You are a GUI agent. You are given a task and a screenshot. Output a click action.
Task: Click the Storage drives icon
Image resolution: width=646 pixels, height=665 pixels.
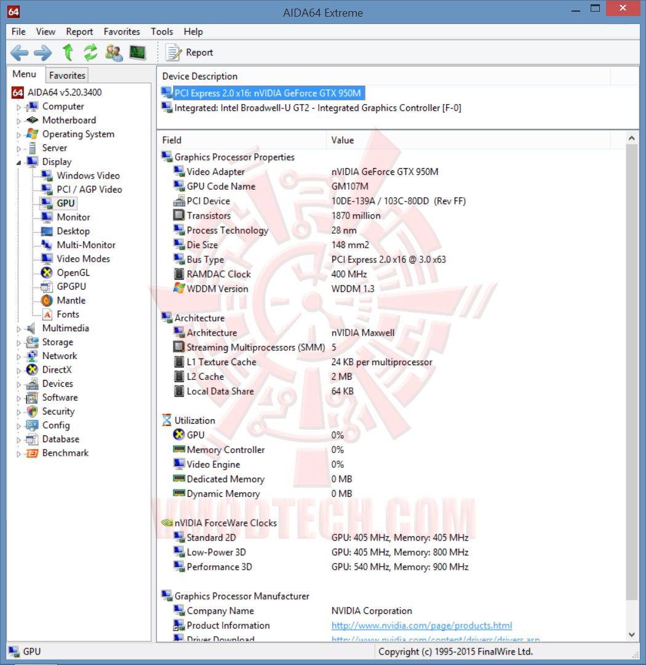coord(32,342)
